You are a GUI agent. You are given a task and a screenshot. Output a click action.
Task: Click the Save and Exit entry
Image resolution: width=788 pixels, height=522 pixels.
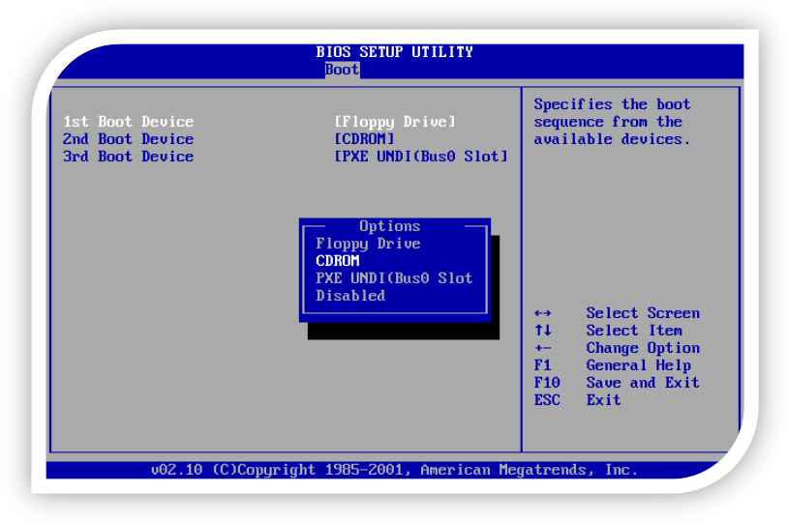(x=643, y=383)
